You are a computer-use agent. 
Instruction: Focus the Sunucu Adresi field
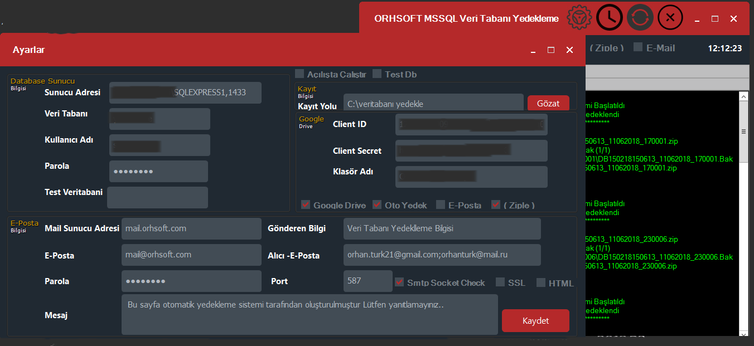pos(185,92)
